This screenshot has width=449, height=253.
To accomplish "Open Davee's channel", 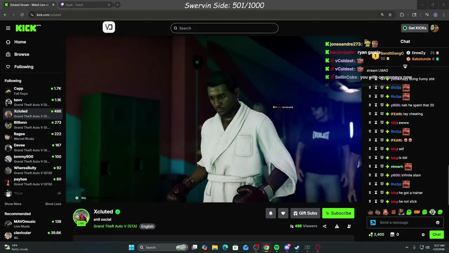I will click(33, 148).
